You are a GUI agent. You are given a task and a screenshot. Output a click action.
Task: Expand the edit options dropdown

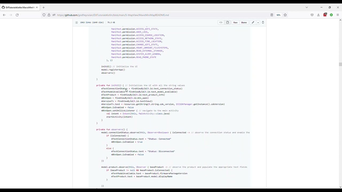tap(258, 22)
